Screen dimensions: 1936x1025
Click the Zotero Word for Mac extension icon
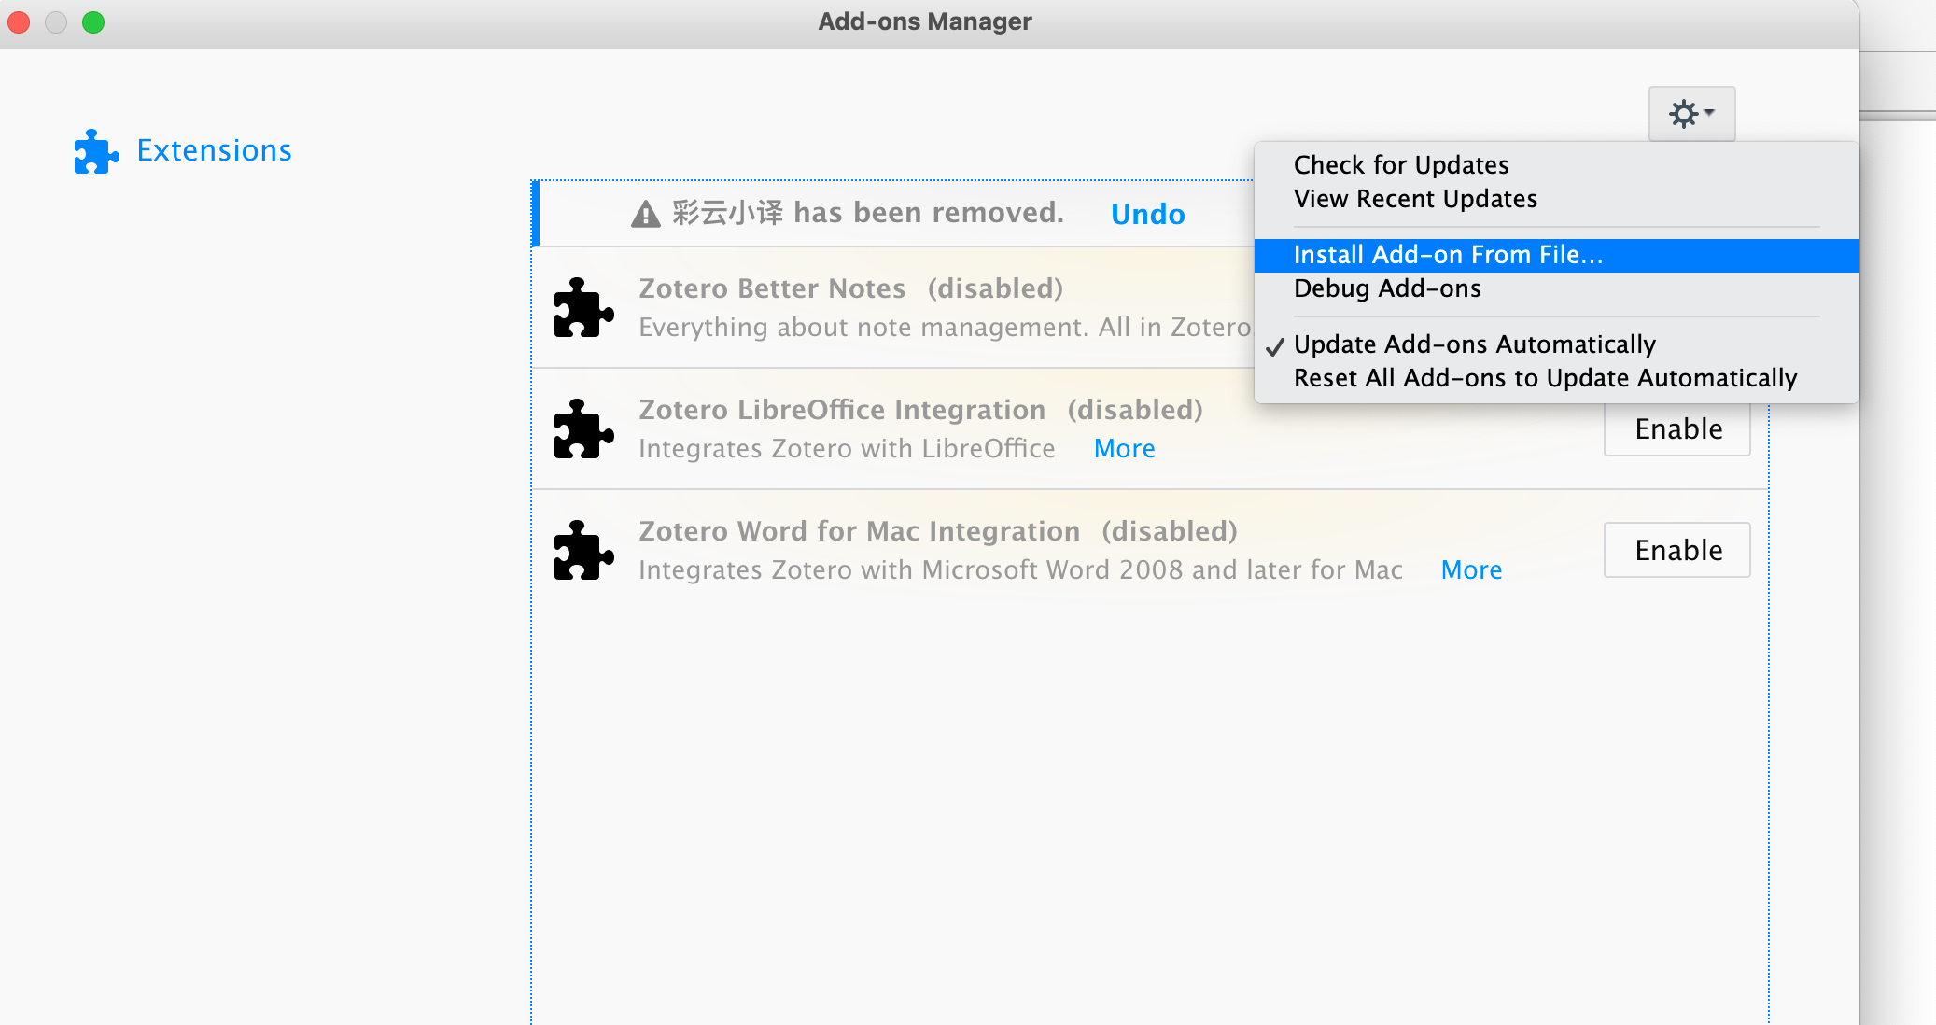[x=583, y=551]
